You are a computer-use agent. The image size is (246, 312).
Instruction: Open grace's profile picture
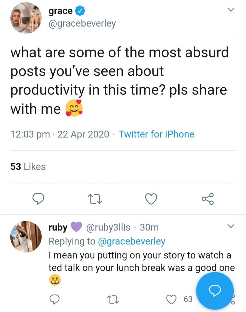point(26,17)
